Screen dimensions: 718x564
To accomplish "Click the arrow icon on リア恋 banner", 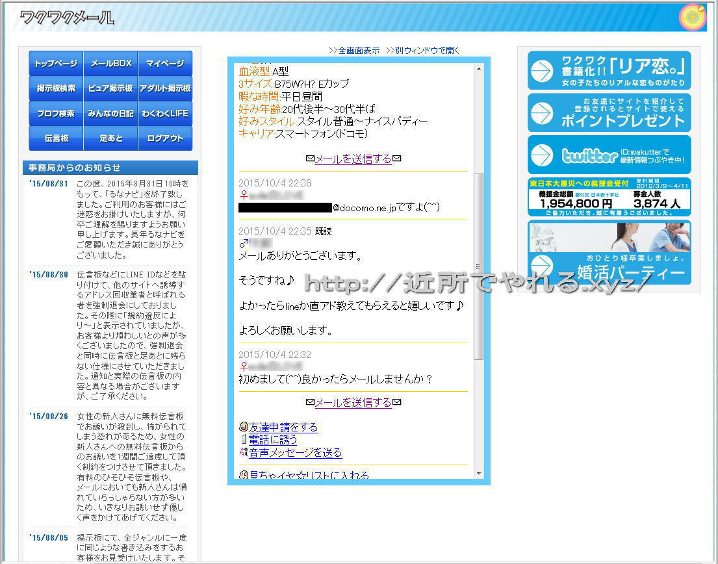I will (541, 70).
